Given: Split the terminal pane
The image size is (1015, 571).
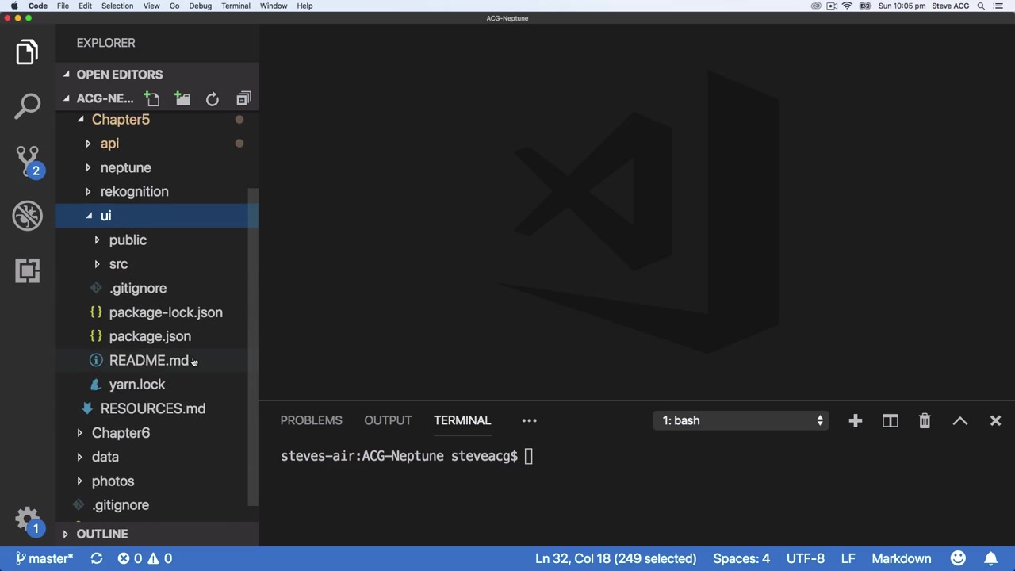Looking at the screenshot, I should click(x=891, y=420).
